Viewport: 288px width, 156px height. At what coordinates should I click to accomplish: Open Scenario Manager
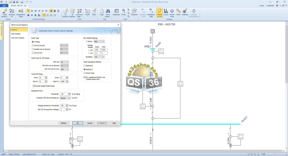pos(79,13)
